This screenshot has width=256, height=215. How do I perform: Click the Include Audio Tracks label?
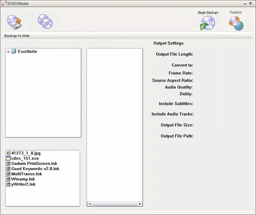pos(172,114)
